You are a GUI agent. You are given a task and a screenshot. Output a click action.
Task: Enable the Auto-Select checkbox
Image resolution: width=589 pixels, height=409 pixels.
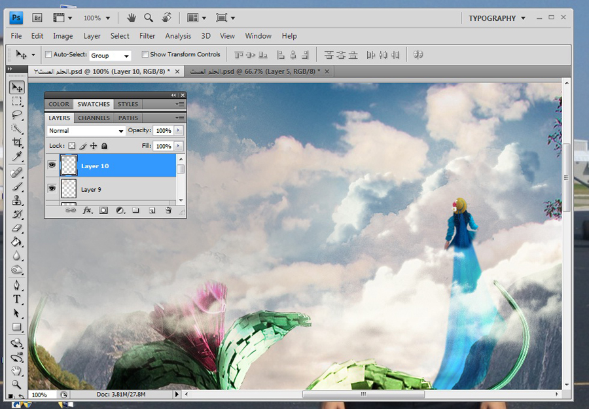point(48,54)
